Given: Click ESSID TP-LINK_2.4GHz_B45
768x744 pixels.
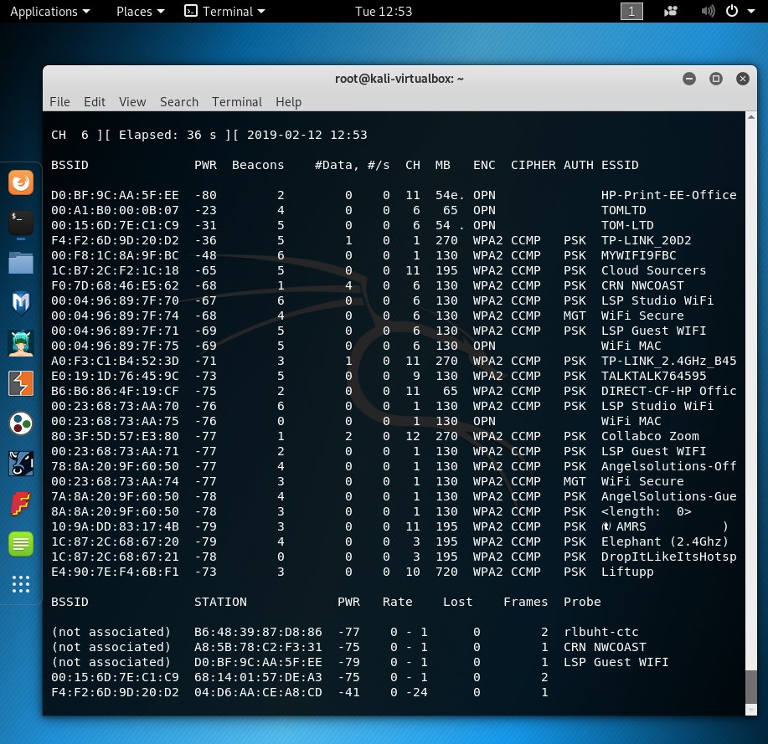Looking at the screenshot, I should 669,362.
